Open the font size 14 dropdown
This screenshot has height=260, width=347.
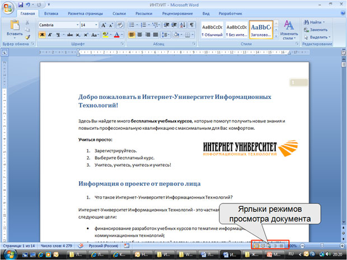(96, 25)
